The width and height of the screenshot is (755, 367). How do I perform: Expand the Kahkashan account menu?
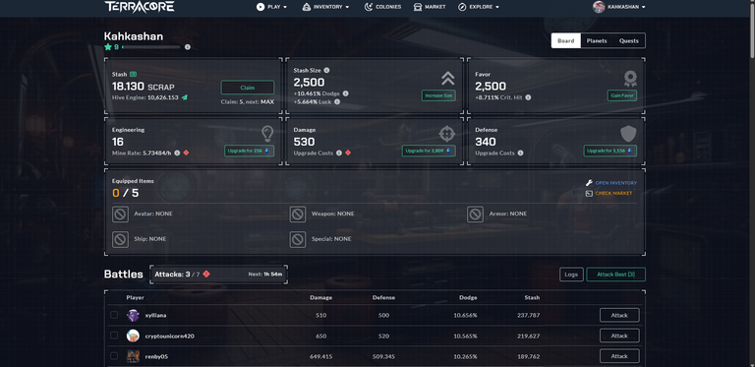point(619,7)
